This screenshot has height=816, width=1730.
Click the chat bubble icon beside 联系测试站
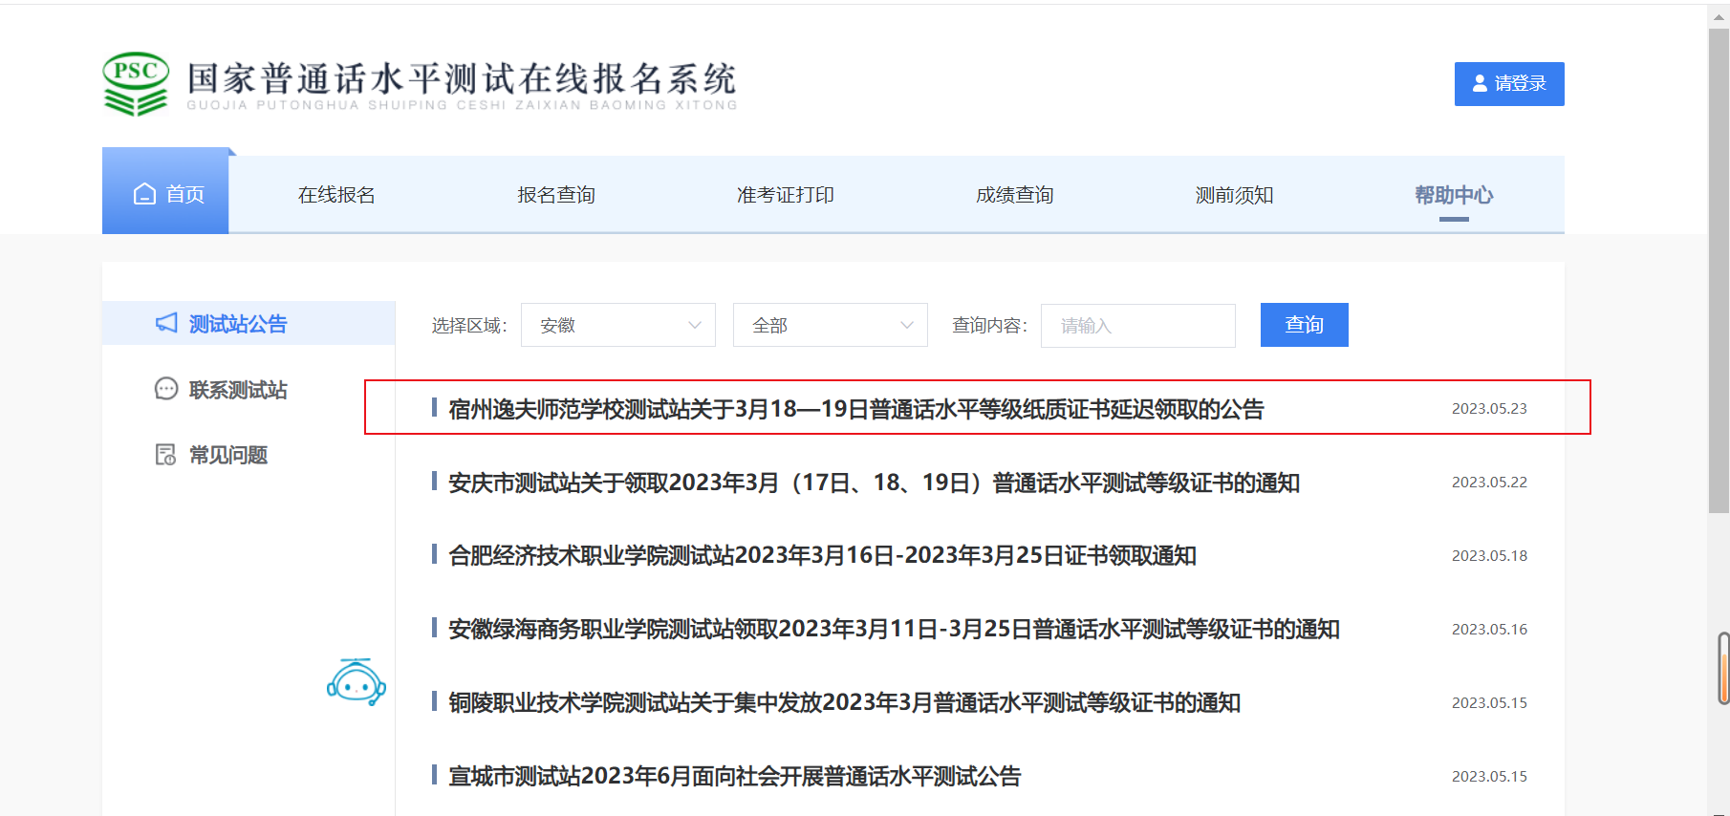coord(166,389)
